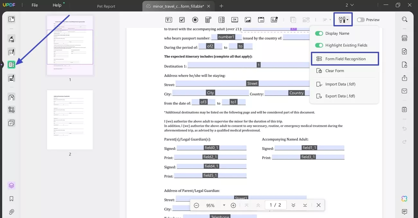Select the List Box form tool
This screenshot has height=218, width=418.
click(221, 20)
